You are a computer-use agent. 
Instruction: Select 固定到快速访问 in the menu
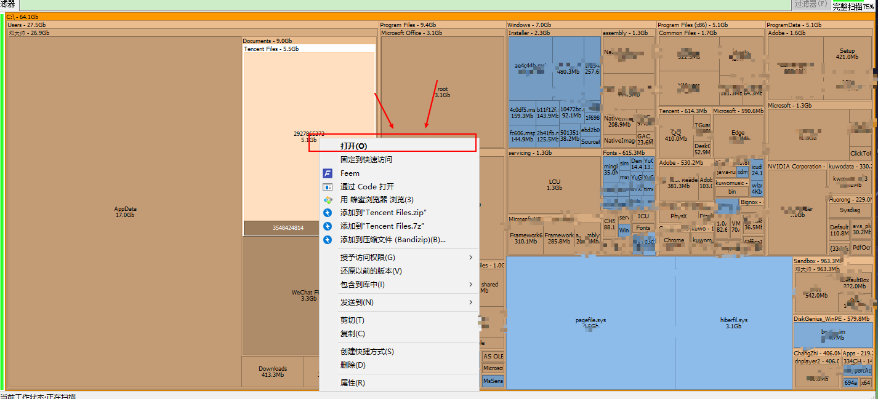(x=366, y=160)
